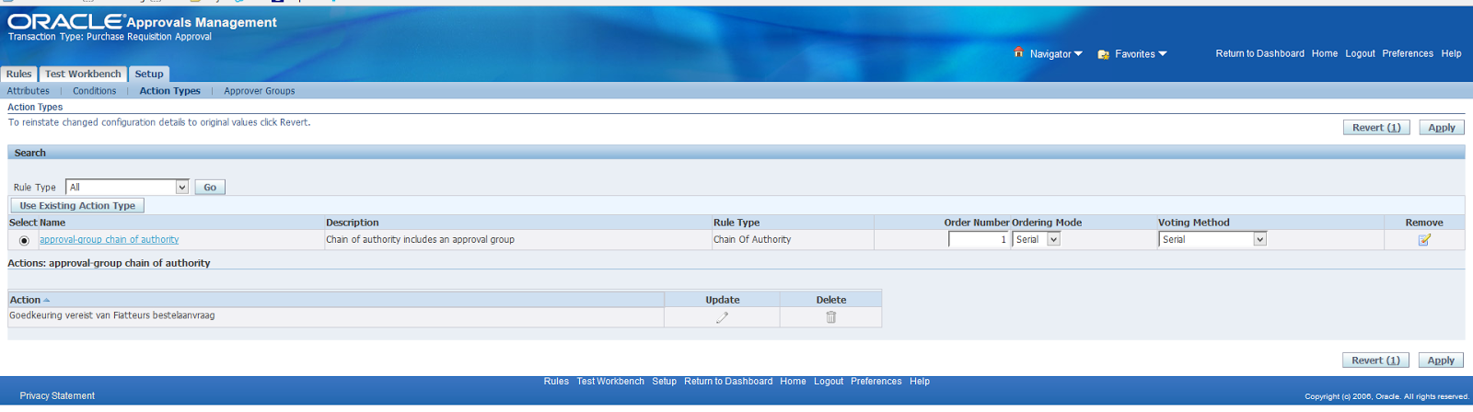Click the footer Rules link
1473x412 pixels.
pos(556,382)
